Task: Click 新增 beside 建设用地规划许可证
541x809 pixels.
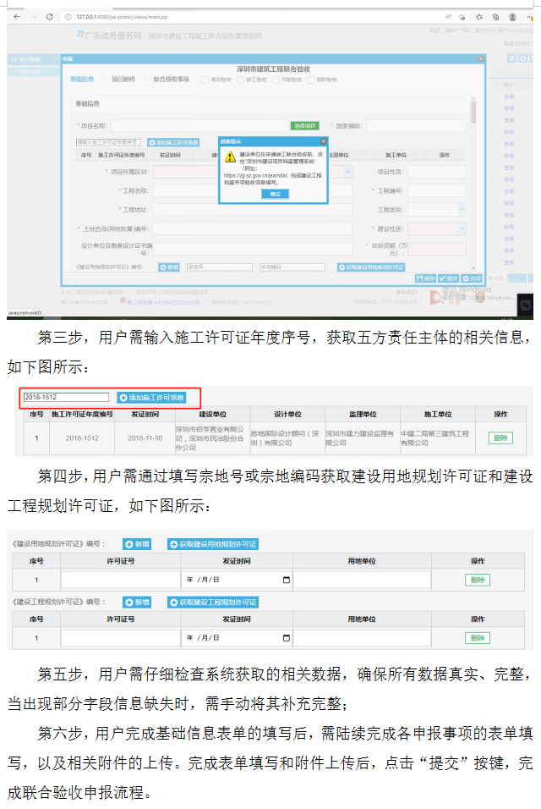Action: tap(137, 544)
